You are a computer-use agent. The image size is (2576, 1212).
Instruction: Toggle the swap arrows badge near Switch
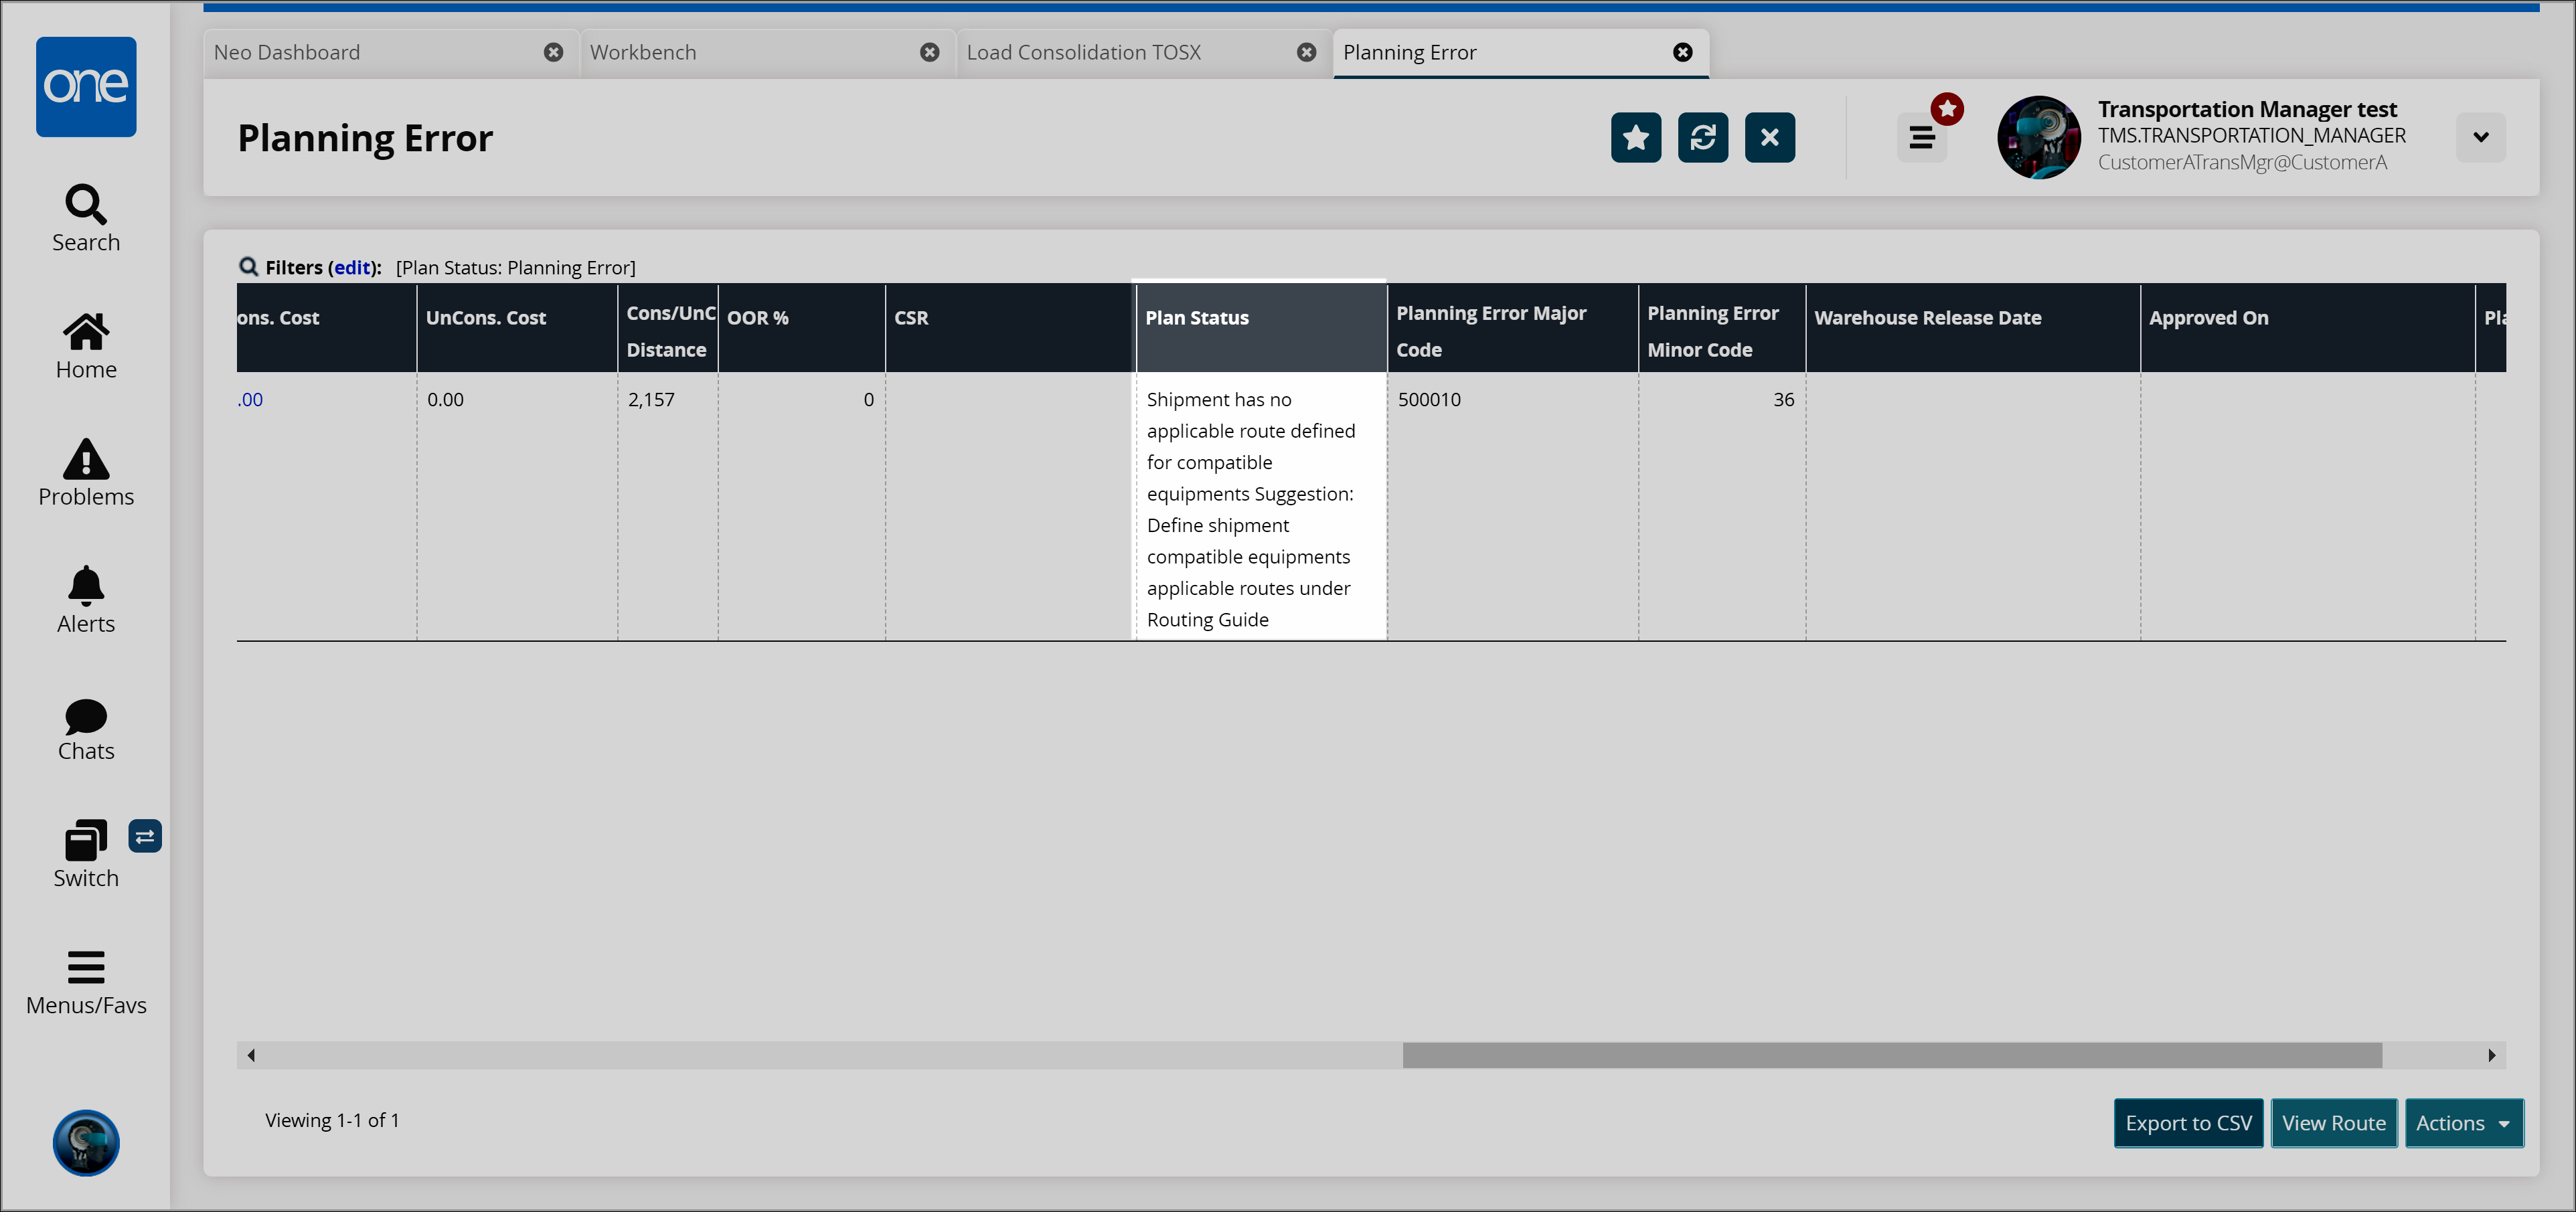pyautogui.click(x=145, y=836)
